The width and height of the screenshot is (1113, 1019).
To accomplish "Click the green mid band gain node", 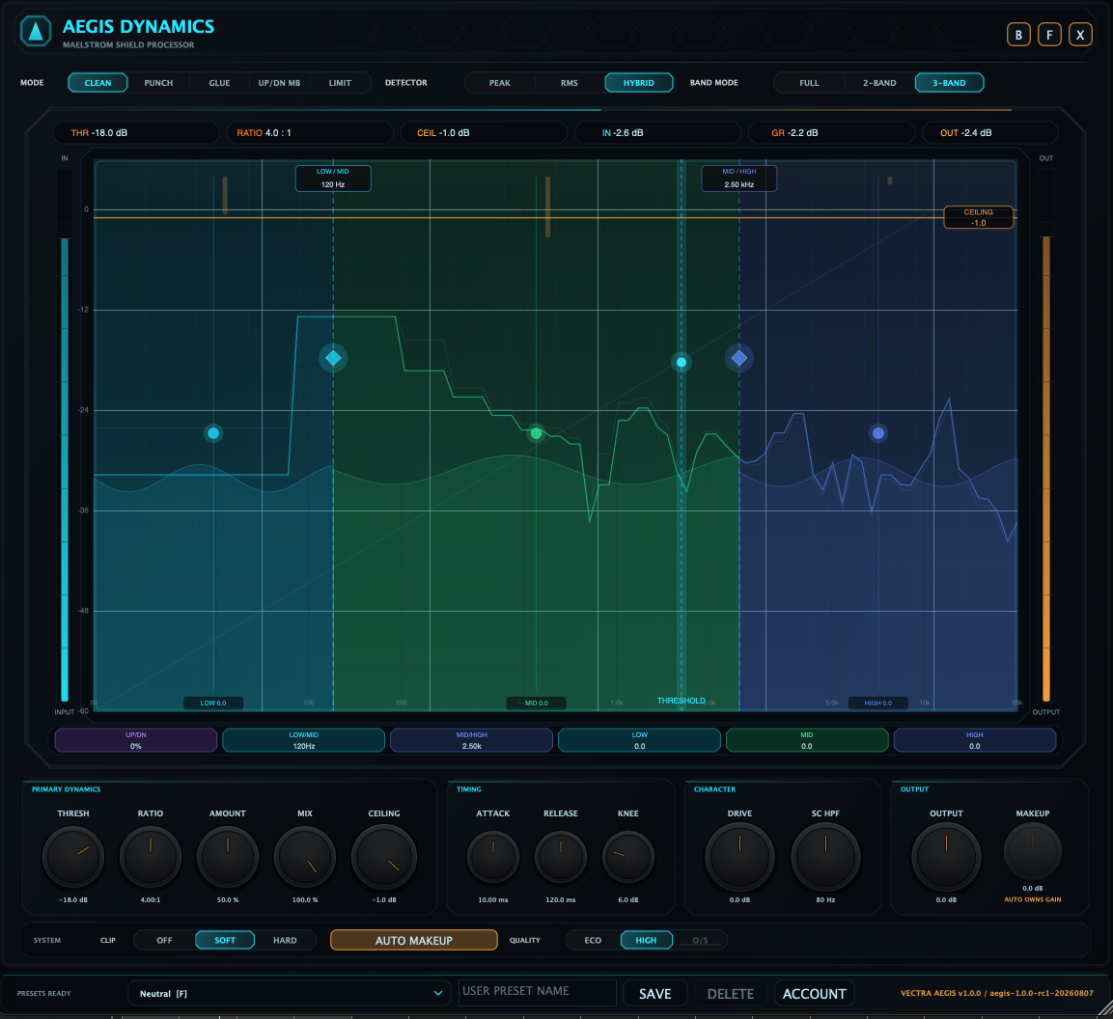I will 536,433.
